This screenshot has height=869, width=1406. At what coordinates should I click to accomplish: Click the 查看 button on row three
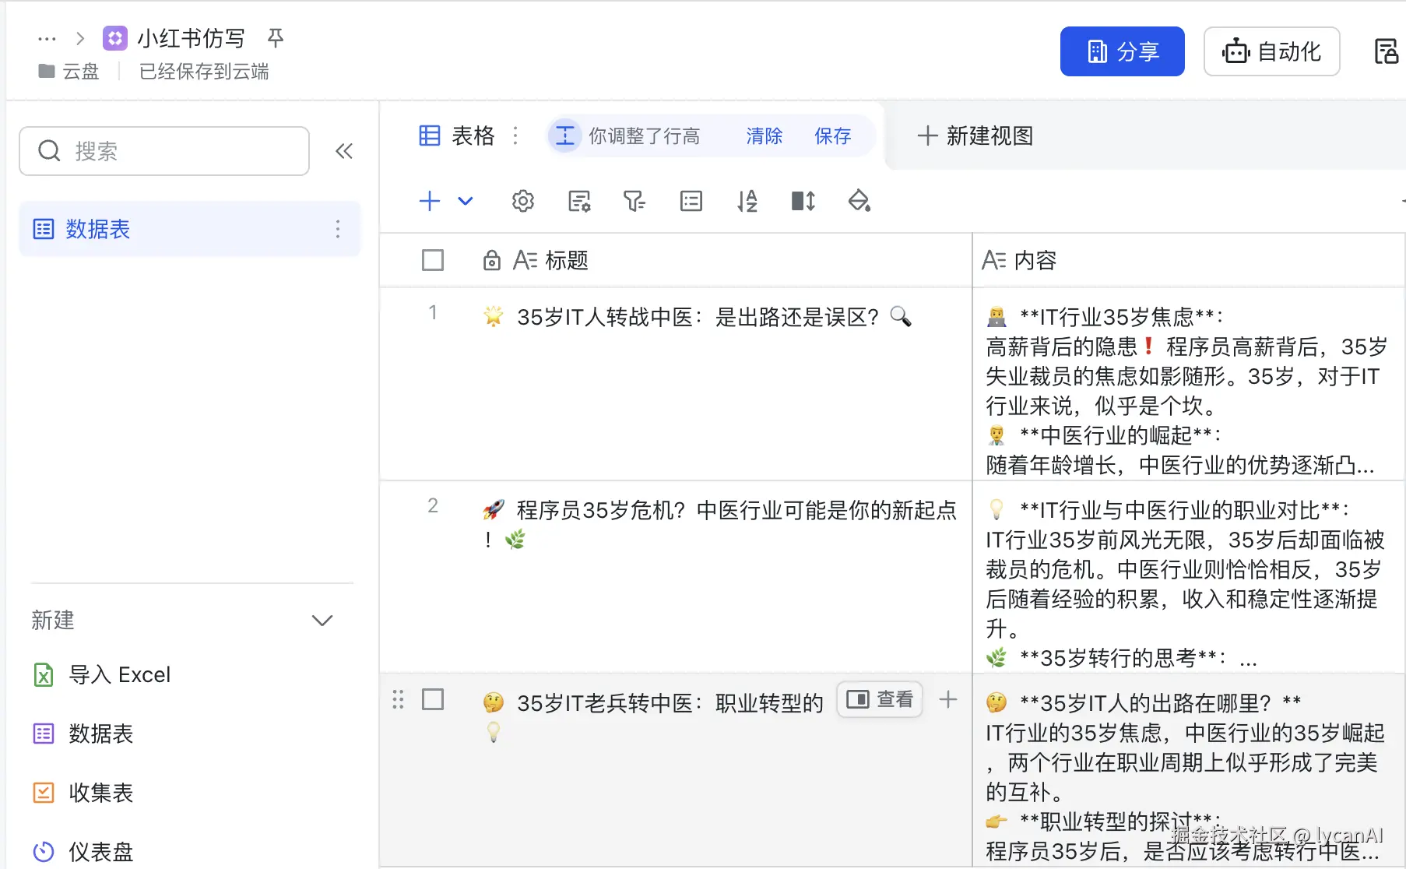coord(880,699)
